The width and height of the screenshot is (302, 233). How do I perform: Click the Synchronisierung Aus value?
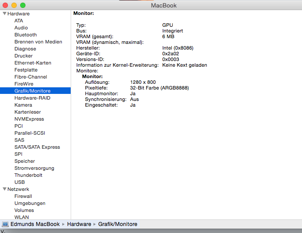(134, 99)
